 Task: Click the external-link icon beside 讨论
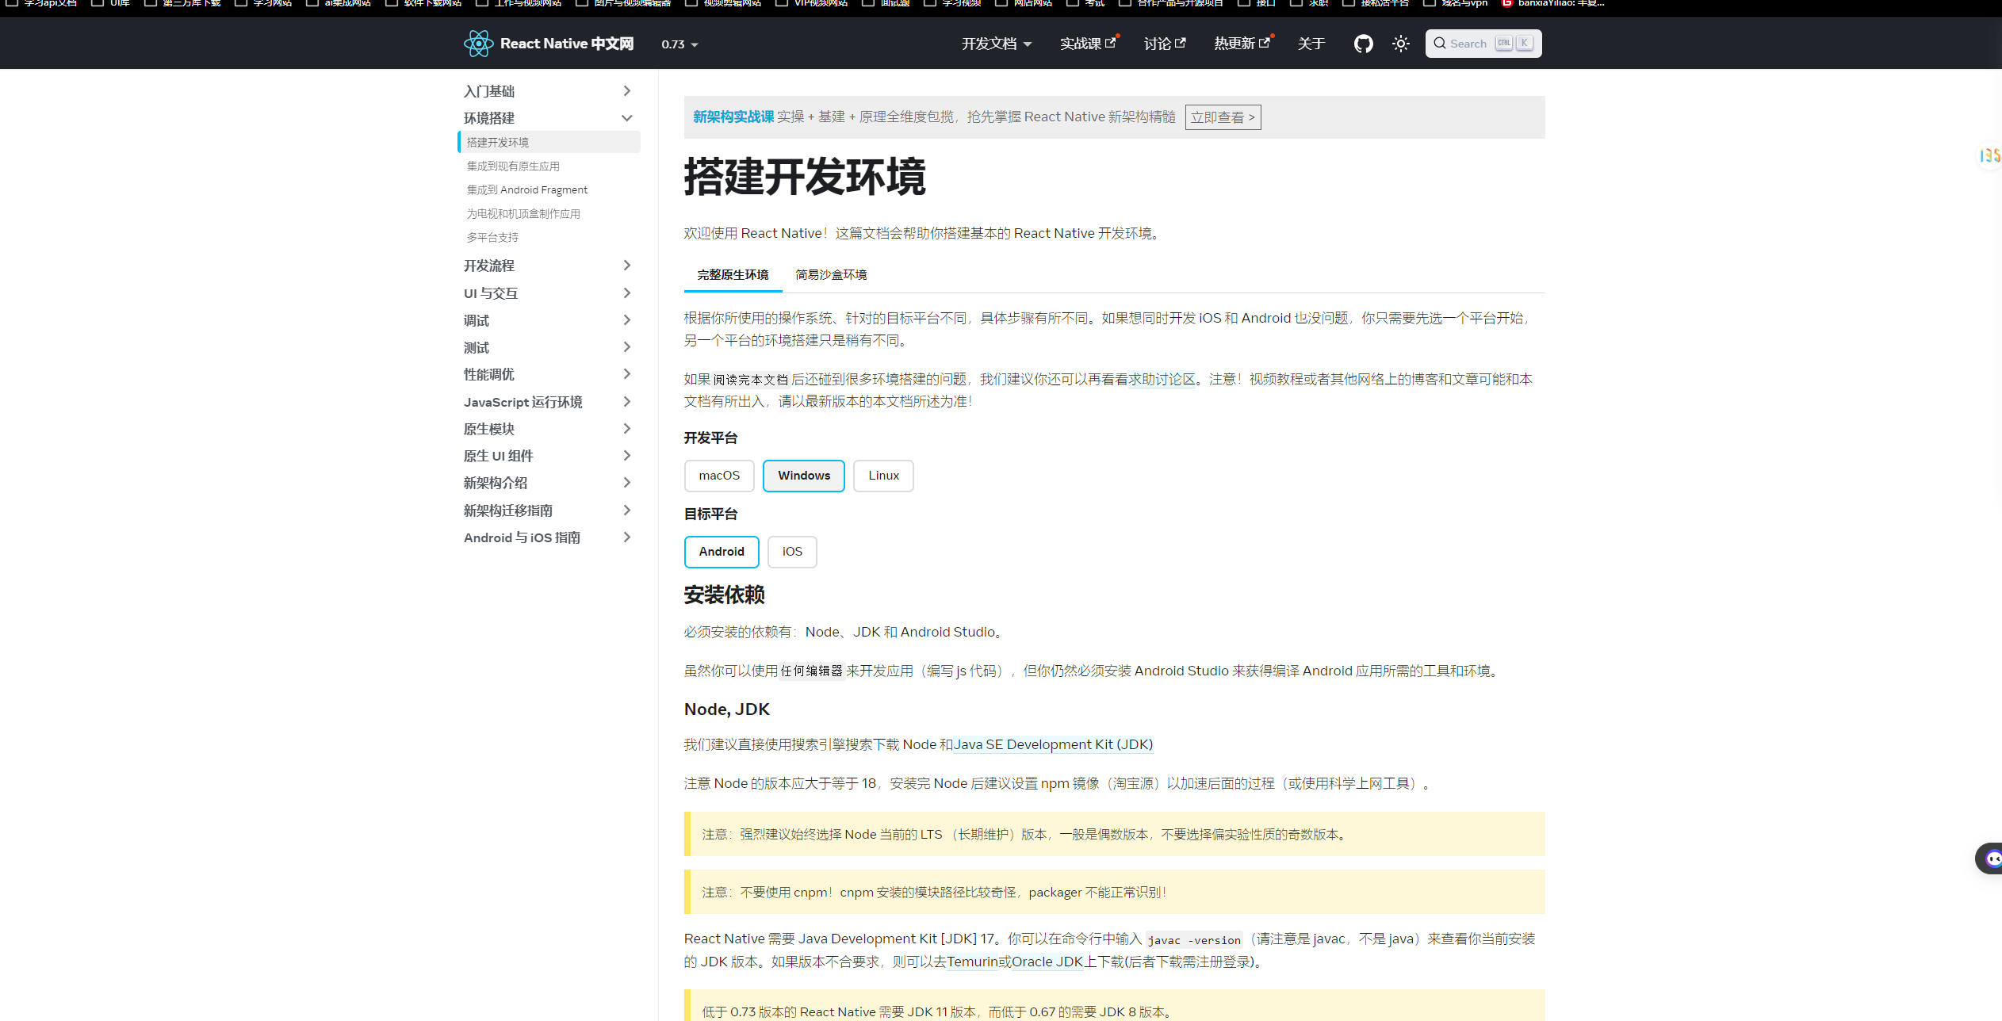pos(1181,41)
